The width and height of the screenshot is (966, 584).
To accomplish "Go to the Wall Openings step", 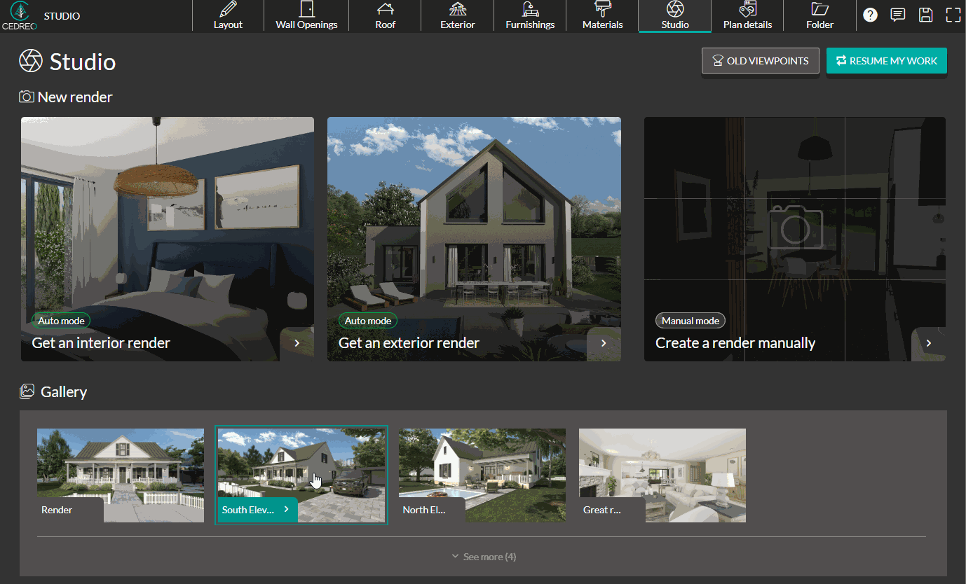I will pos(306,16).
